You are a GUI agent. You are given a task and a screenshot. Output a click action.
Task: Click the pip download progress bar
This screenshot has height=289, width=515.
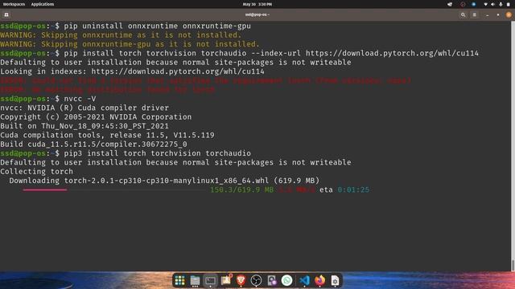pos(114,189)
